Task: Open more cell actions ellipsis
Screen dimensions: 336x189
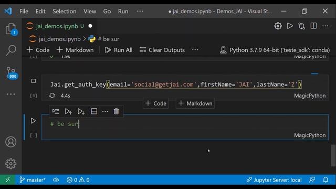Action: click(x=105, y=111)
